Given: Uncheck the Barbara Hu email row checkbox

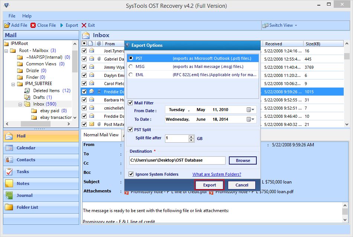Looking at the screenshot, I should pos(84,100).
